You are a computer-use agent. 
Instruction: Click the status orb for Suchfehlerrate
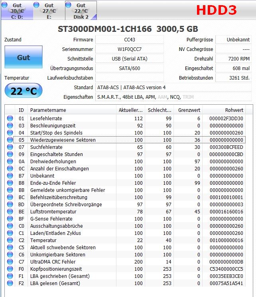pos(10,147)
